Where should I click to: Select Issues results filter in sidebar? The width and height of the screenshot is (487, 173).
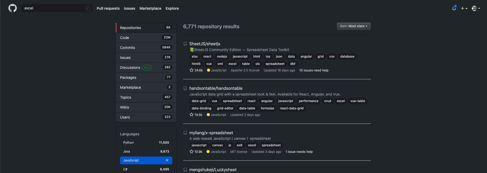[x=146, y=57]
